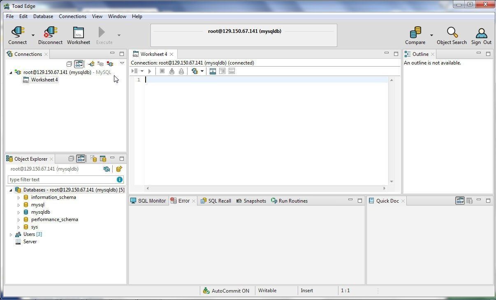The width and height of the screenshot is (496, 300).
Task: Click new connection icon in Connections panel
Action: pyautogui.click(x=91, y=64)
